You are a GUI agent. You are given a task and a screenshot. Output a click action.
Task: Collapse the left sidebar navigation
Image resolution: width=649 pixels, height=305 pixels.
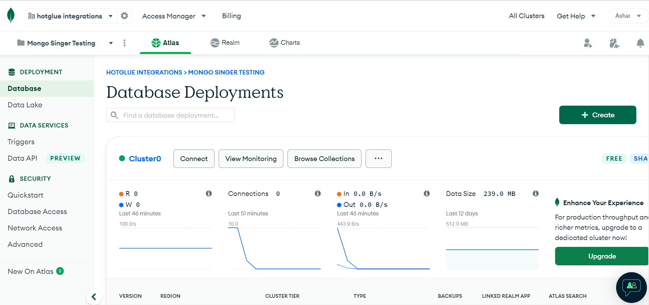tap(94, 296)
